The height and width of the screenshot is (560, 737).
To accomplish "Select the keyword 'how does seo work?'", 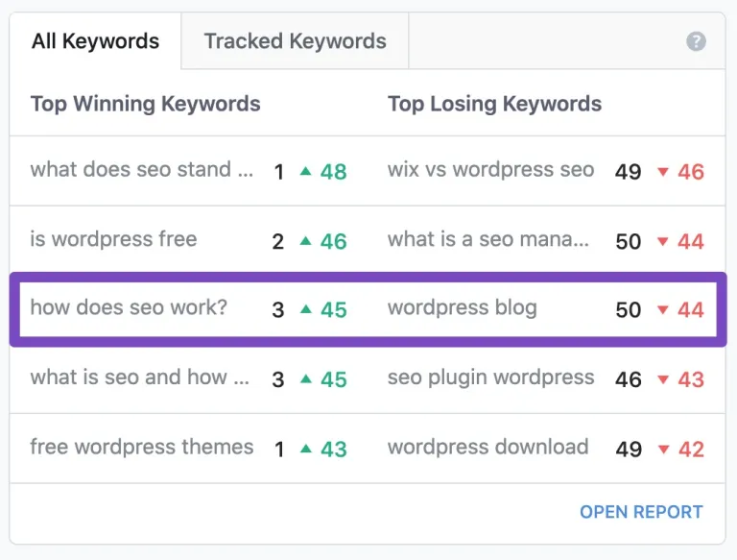I will click(x=129, y=307).
